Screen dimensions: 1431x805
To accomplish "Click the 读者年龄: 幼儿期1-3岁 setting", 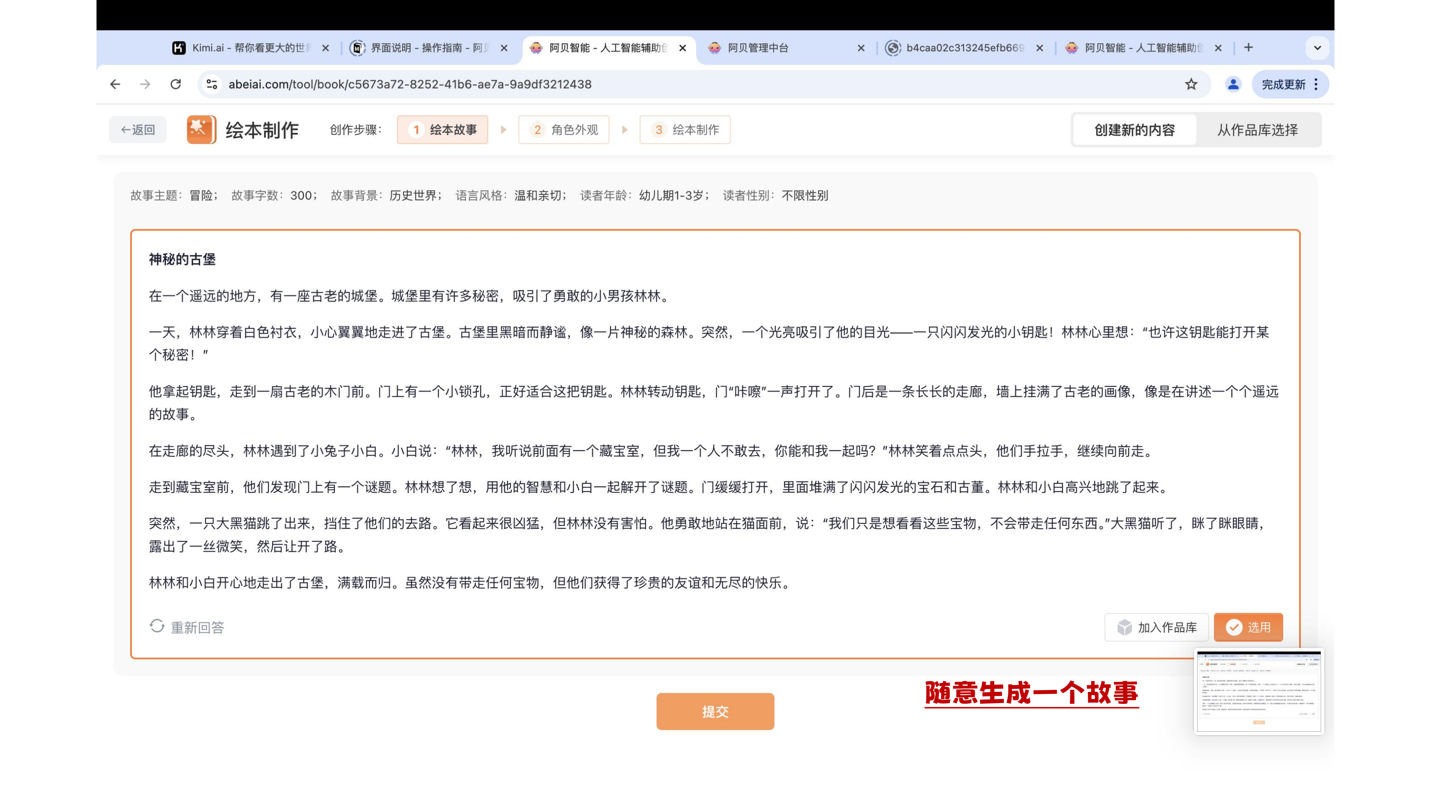I will click(645, 196).
